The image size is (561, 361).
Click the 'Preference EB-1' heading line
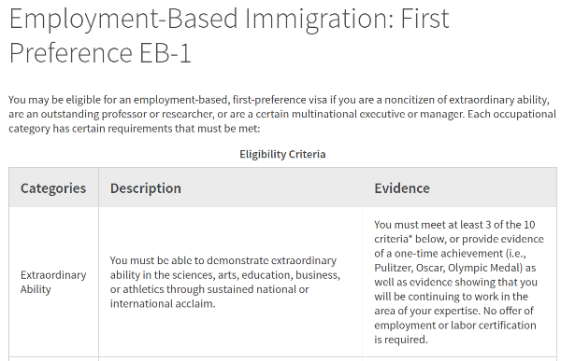click(x=100, y=53)
